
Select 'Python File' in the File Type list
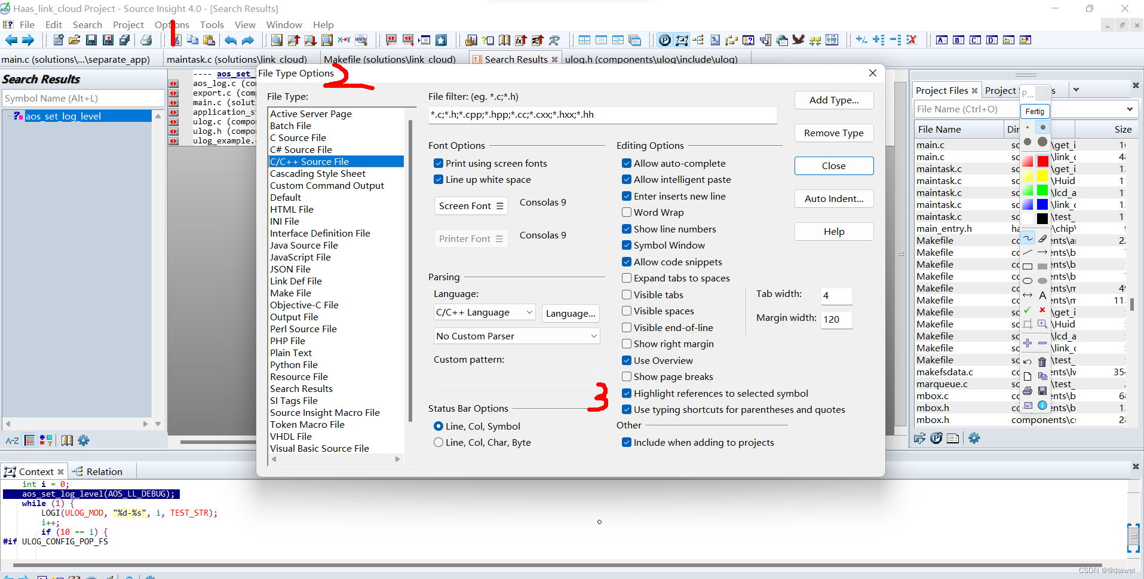coord(337,364)
